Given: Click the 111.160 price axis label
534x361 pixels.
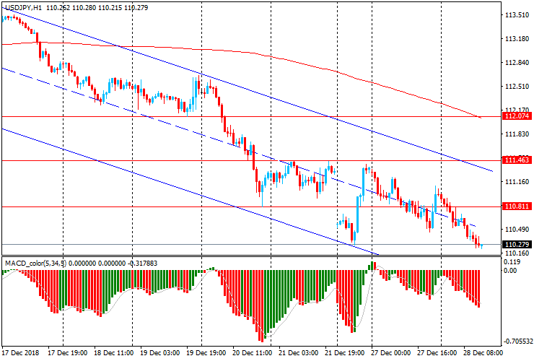Looking at the screenshot, I should click(517, 182).
